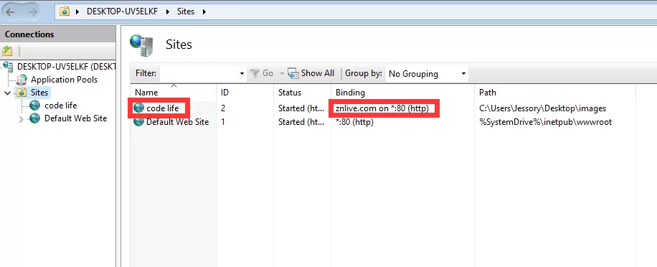Click the server icon in the Connections tree
This screenshot has height=267, width=657.
[x=8, y=66]
